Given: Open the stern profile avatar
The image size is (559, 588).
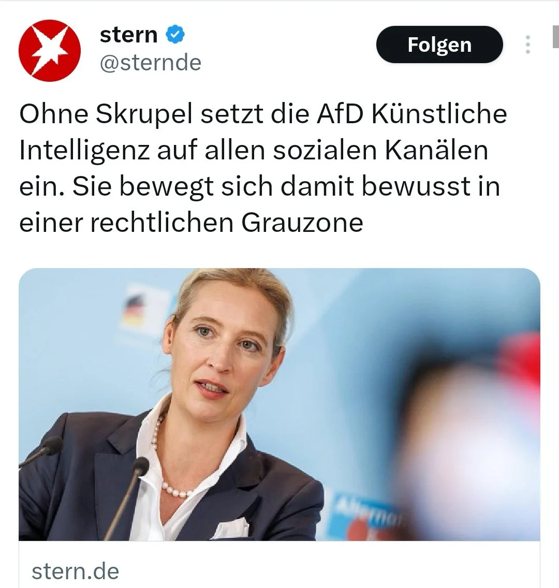Looking at the screenshot, I should (50, 51).
